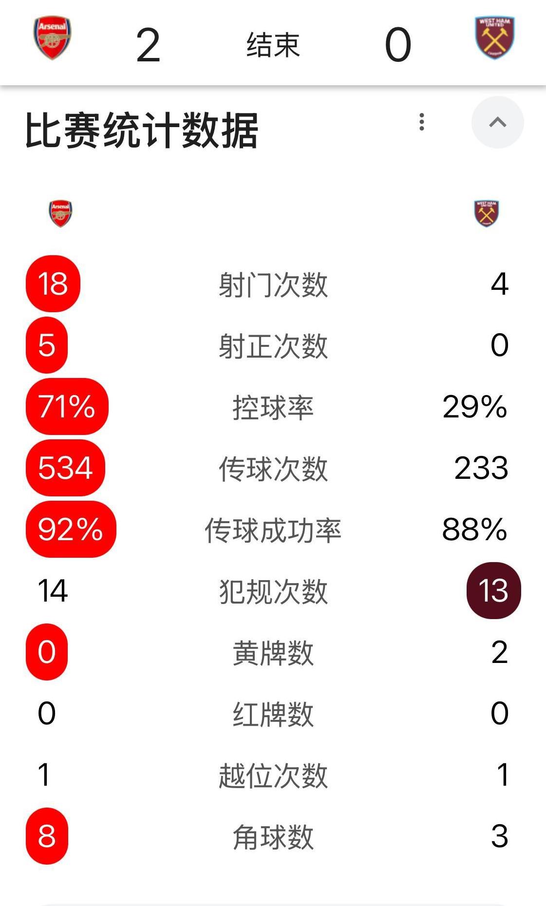Viewport: 546px width, 906px height.
Task: Select the 控球率 stat row label
Action: pyautogui.click(x=273, y=407)
